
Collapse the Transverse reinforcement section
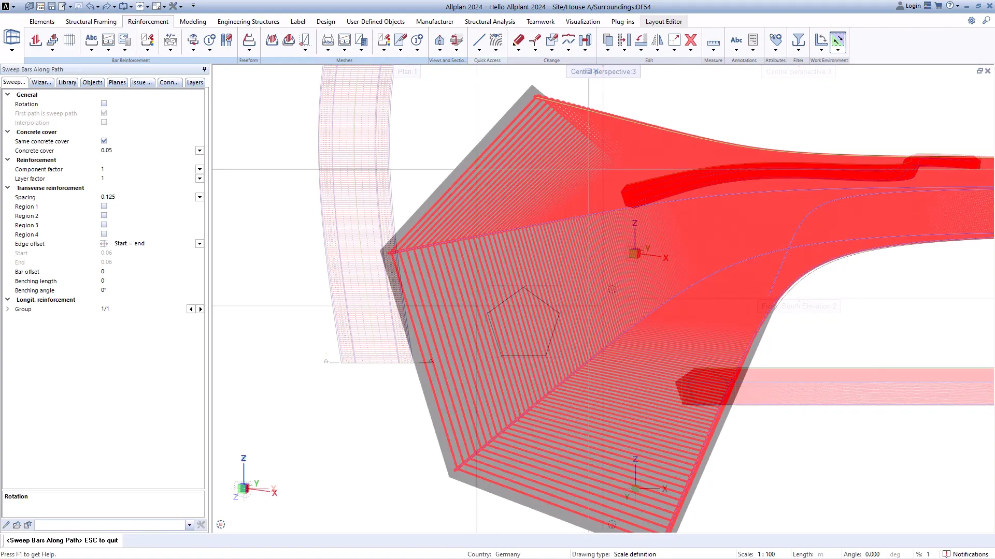(8, 187)
